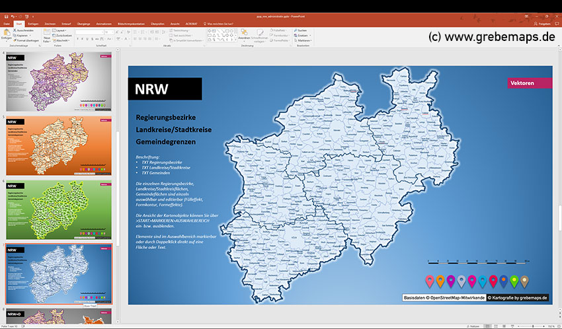
Task: Click the save icon in quick access toolbar
Action: click(x=5, y=15)
